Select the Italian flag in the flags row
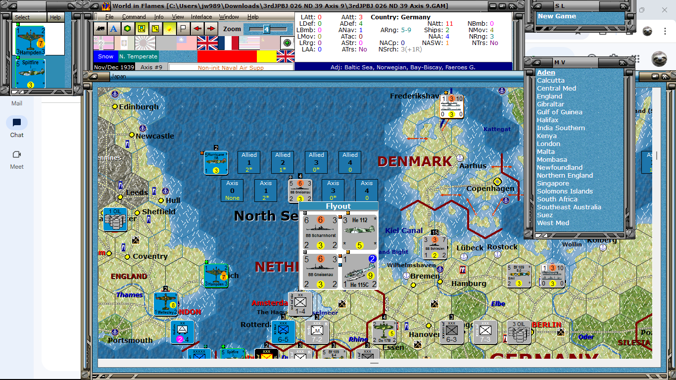Viewport: 676px width, 380px height. 124,43
